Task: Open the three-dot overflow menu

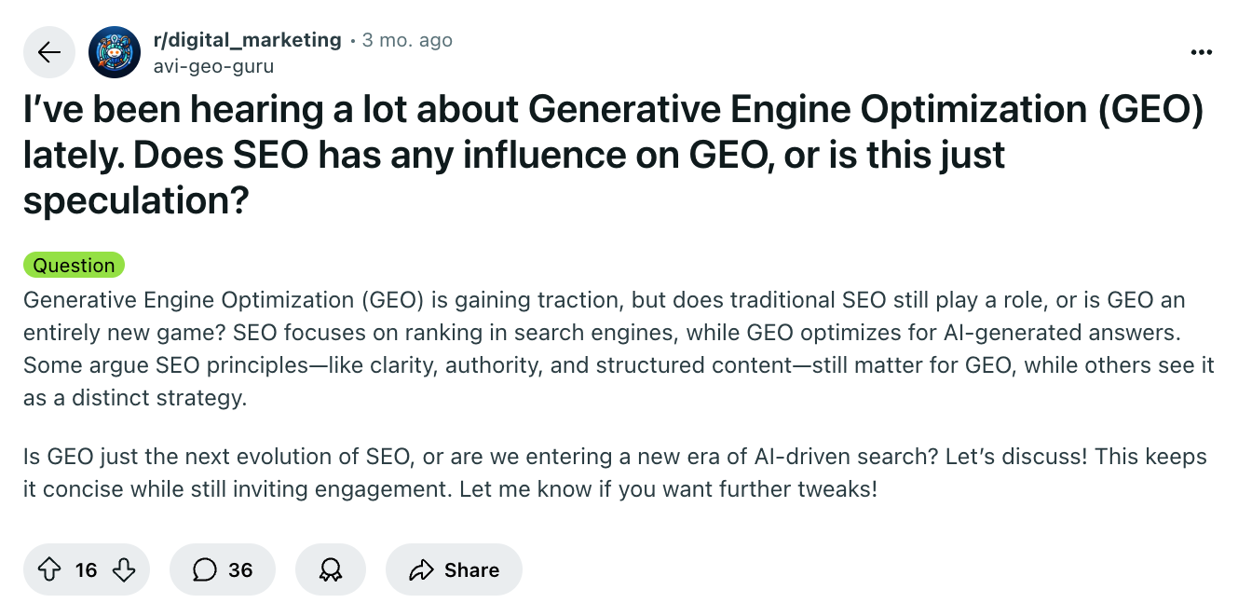Action: (1200, 52)
